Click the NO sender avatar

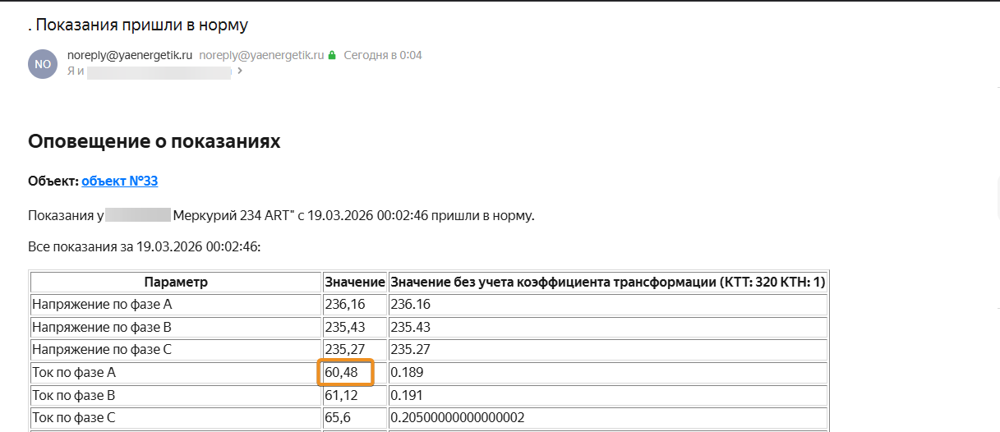tap(43, 64)
